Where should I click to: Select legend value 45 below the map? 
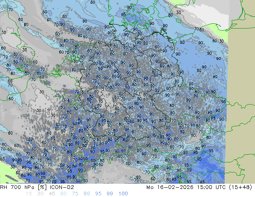(x=52, y=194)
